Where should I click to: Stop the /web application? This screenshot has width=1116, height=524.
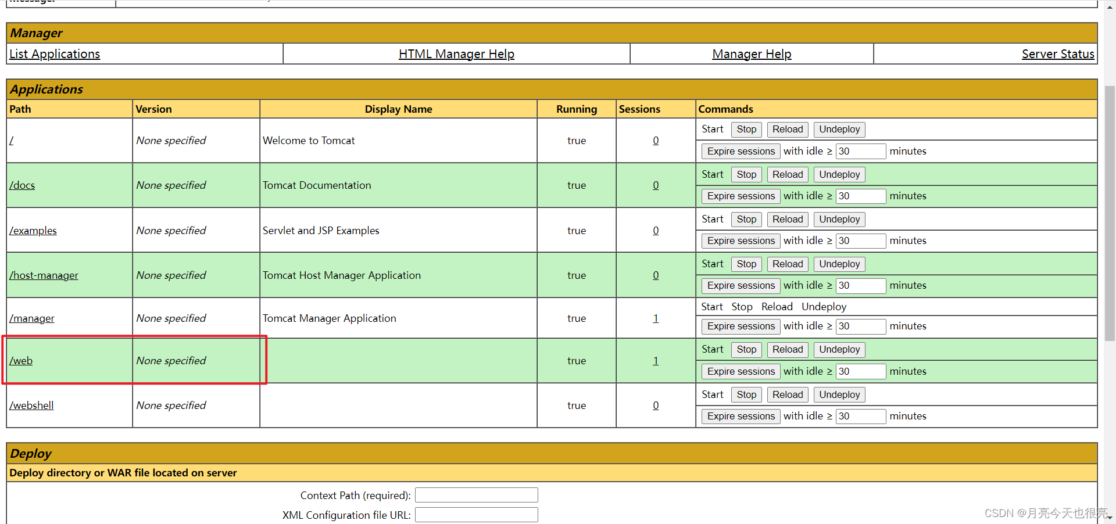point(746,350)
